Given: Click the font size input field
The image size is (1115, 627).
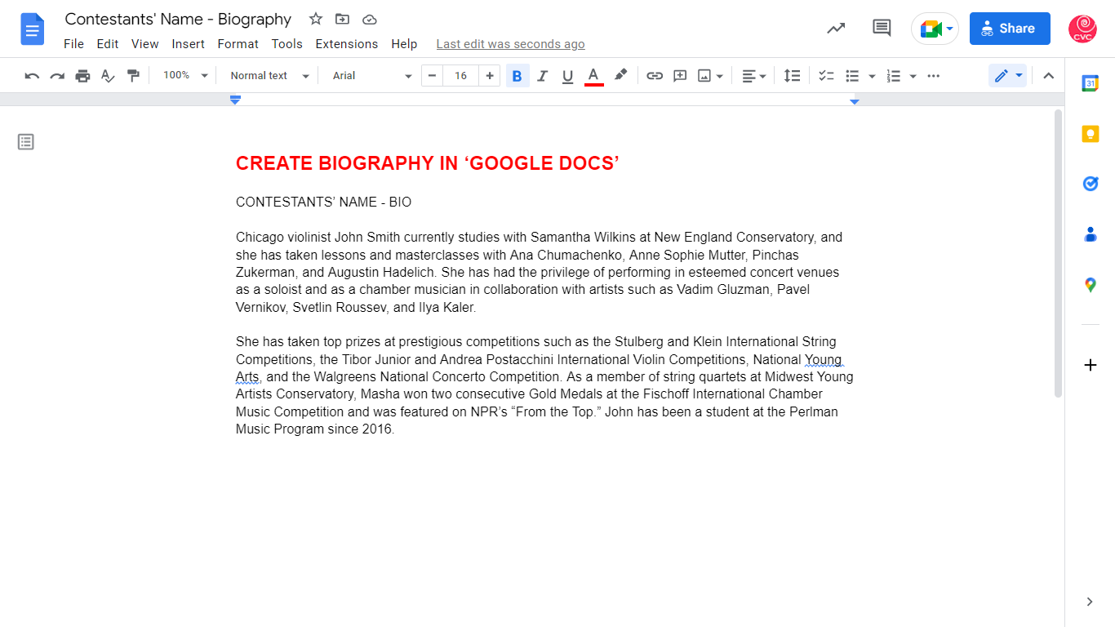Looking at the screenshot, I should click(x=460, y=76).
